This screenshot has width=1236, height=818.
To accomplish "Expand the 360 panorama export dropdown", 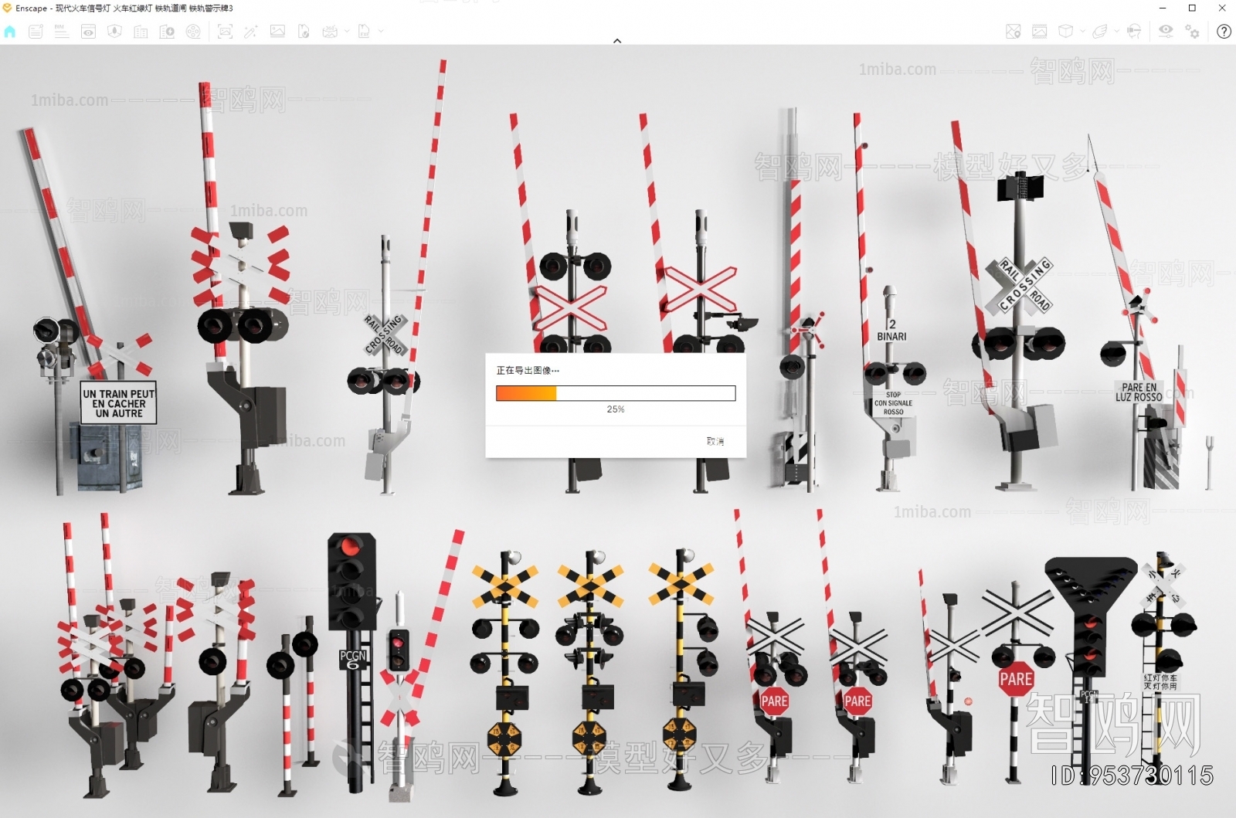I will point(346,32).
